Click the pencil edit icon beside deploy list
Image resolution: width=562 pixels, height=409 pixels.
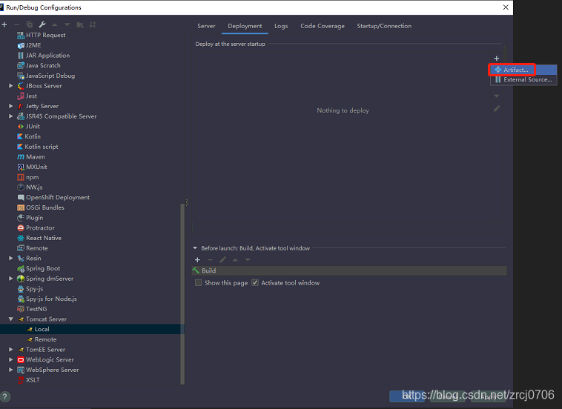[x=497, y=108]
